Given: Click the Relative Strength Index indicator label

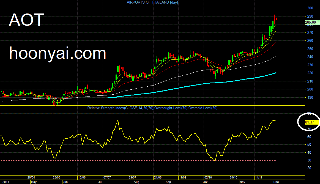Looking at the screenshot, I should point(152,108).
